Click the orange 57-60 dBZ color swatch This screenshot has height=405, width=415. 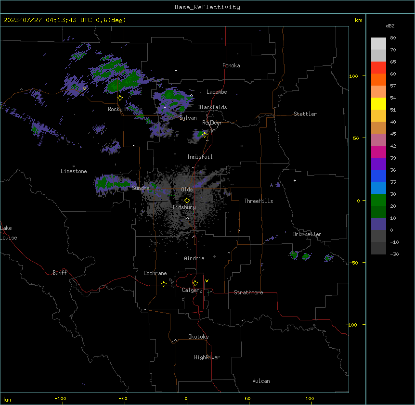[378, 79]
